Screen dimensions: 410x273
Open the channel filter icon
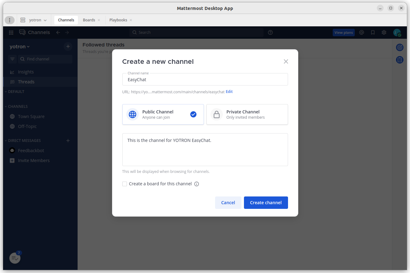tap(12, 59)
